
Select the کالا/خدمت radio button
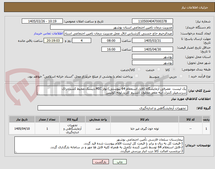tap(139, 69)
